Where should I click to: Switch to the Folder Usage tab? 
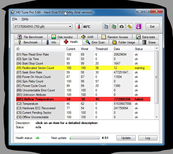click(x=124, y=42)
